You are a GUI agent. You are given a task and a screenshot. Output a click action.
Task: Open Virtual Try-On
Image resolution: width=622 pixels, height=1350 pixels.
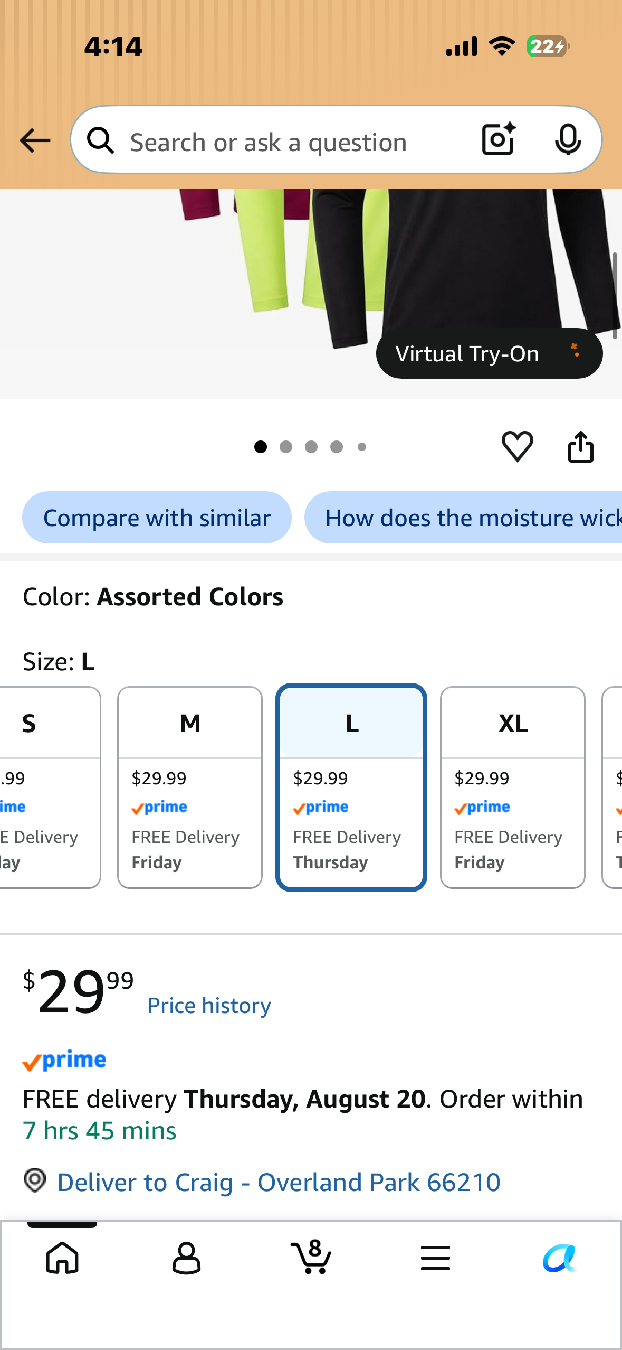point(489,353)
